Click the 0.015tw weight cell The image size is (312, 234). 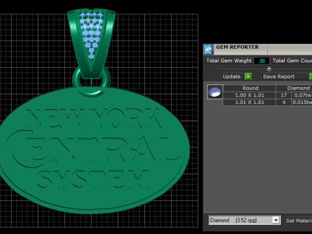click(x=302, y=102)
